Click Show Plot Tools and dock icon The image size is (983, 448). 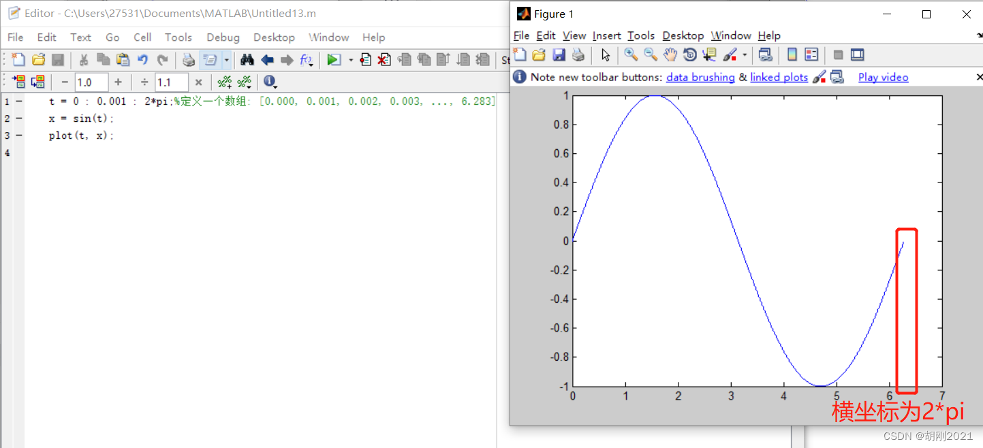click(858, 55)
